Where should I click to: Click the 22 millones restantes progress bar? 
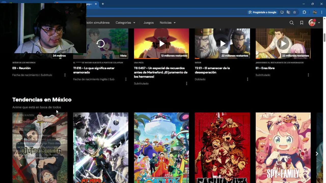222,58
